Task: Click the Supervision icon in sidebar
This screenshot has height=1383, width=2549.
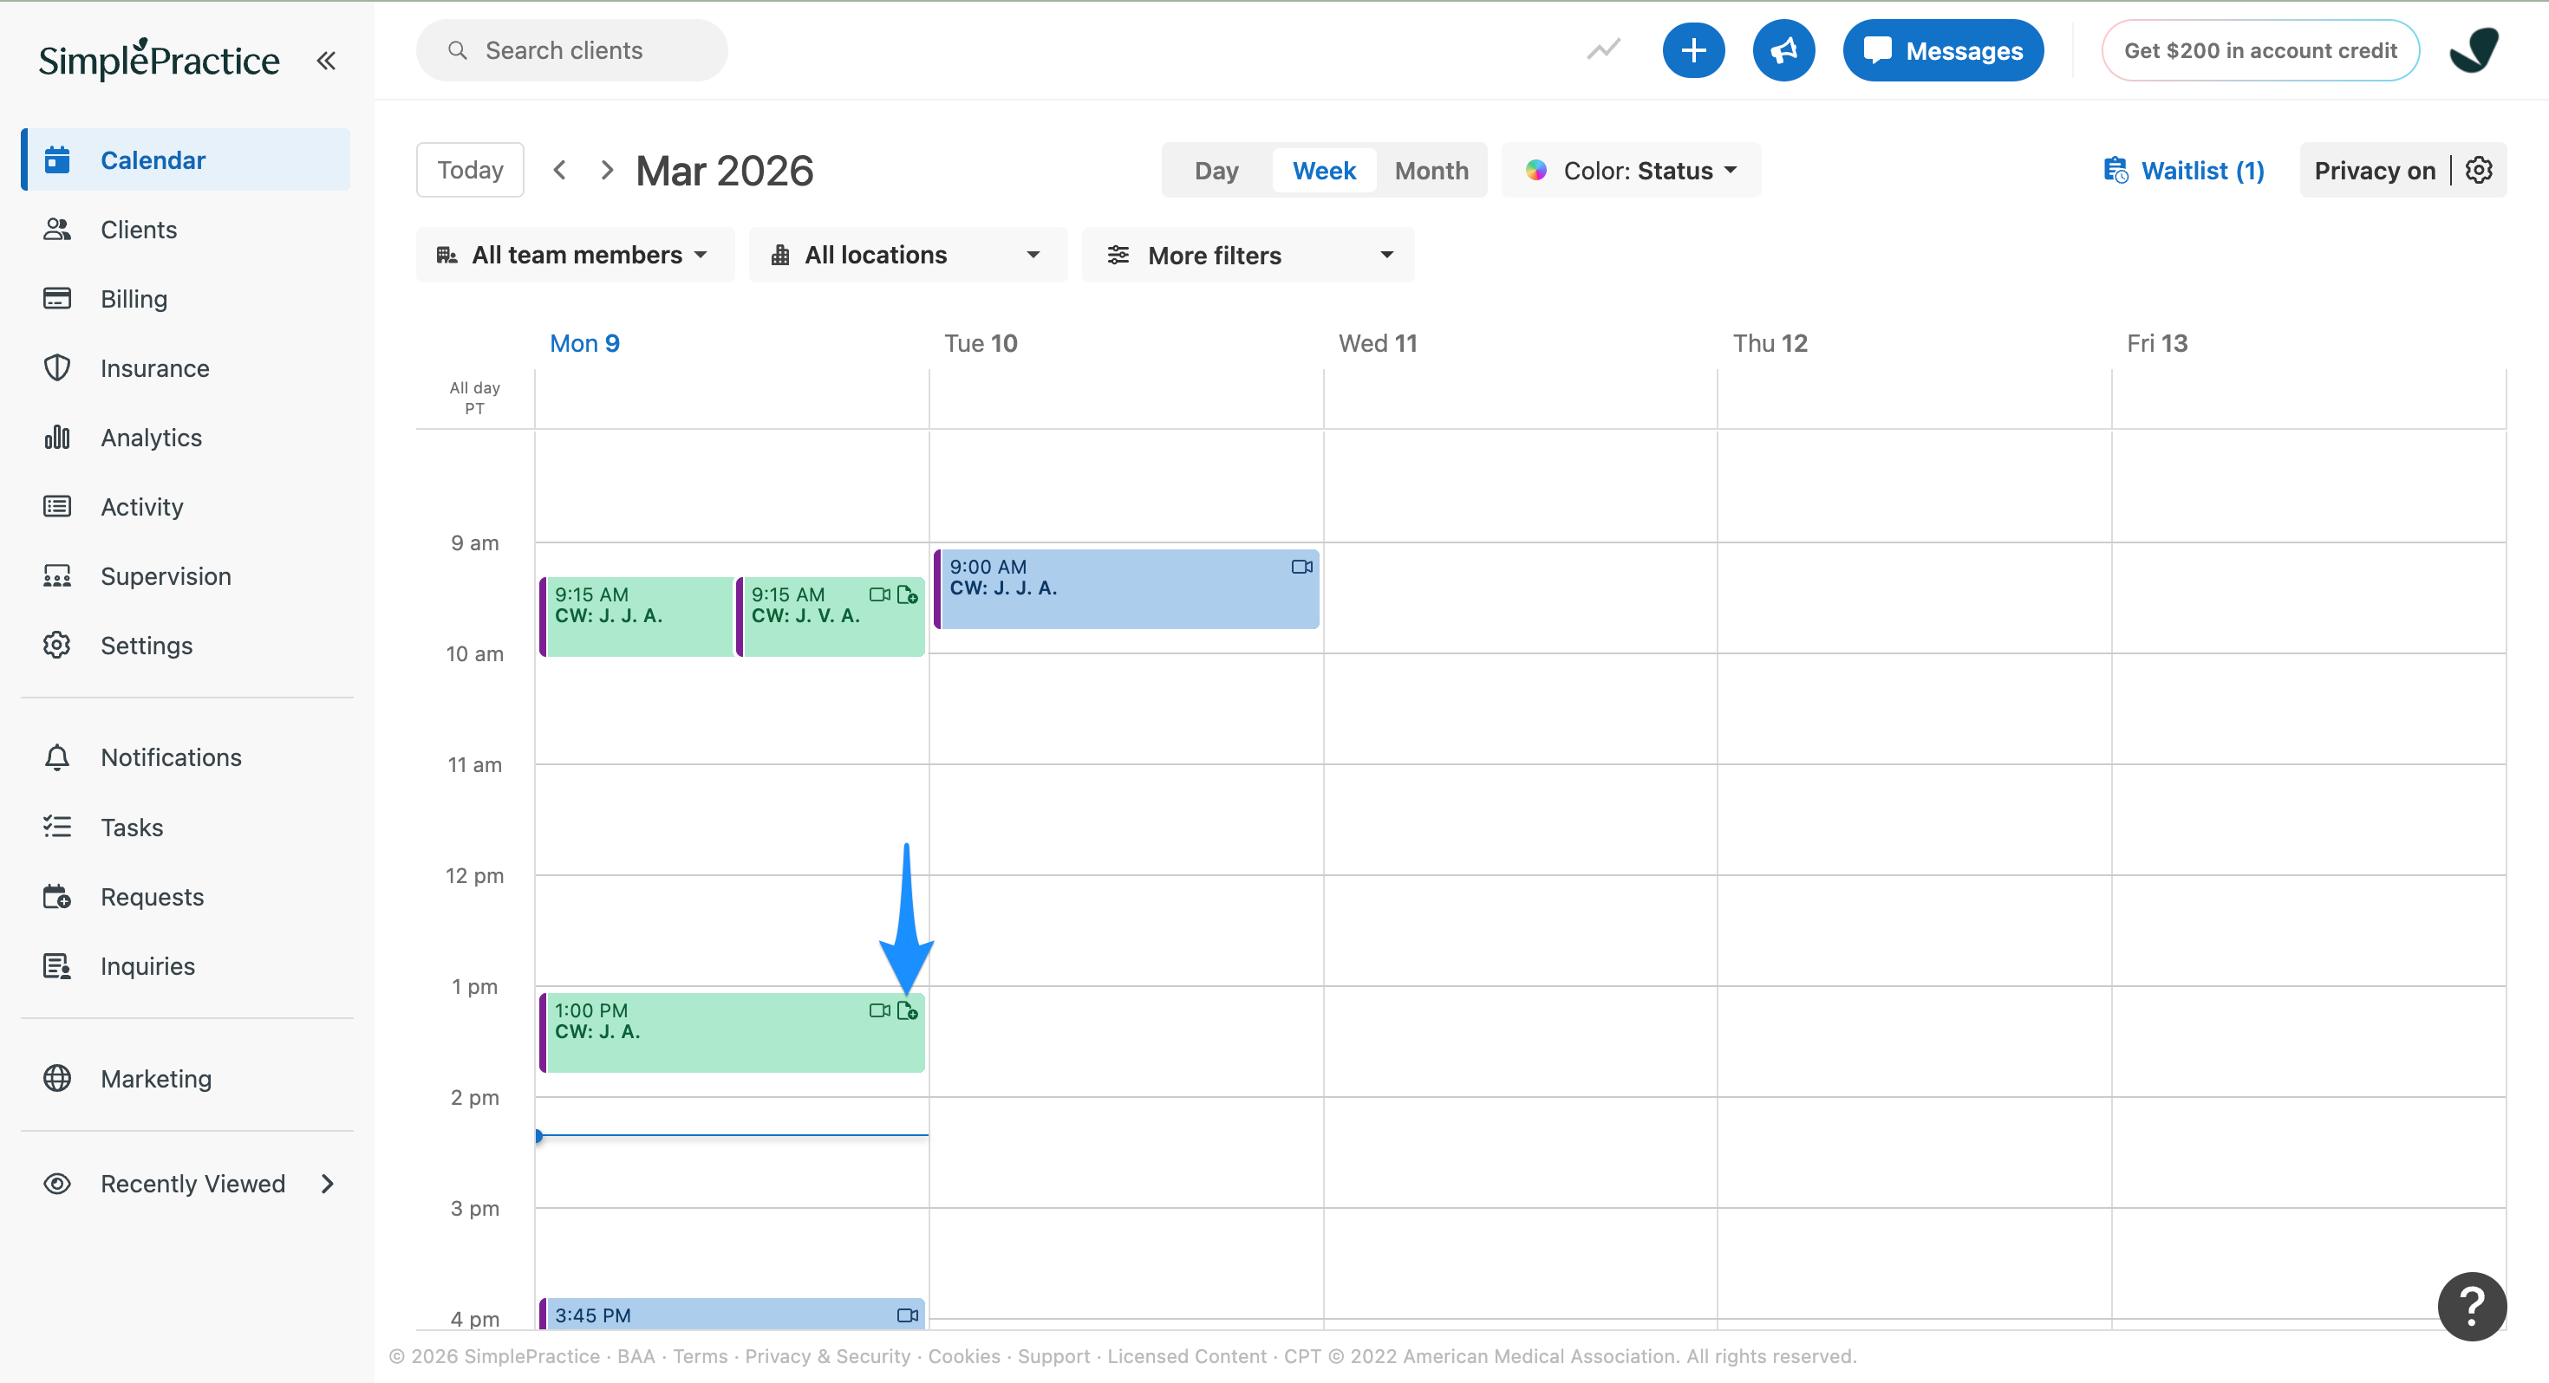Action: (57, 575)
